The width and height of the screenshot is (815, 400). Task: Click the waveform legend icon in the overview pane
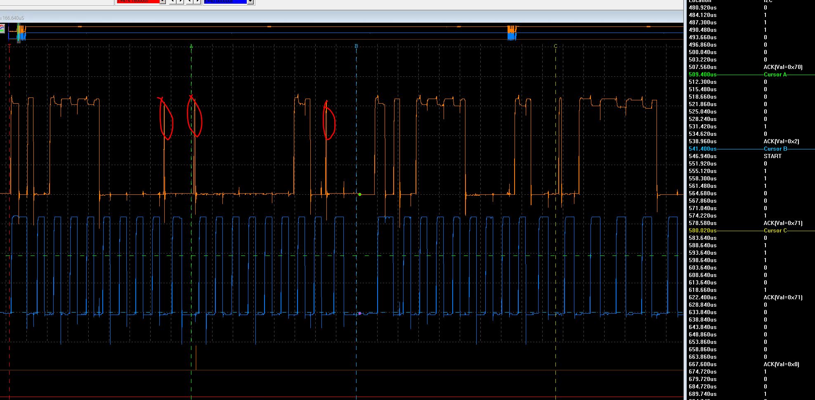pos(2,29)
